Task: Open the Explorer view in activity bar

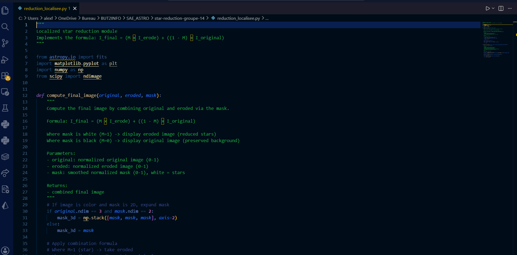Action: point(5,11)
